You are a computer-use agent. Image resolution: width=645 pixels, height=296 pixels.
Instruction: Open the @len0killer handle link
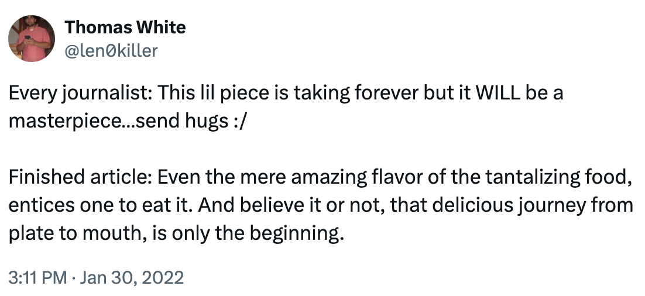coord(111,50)
